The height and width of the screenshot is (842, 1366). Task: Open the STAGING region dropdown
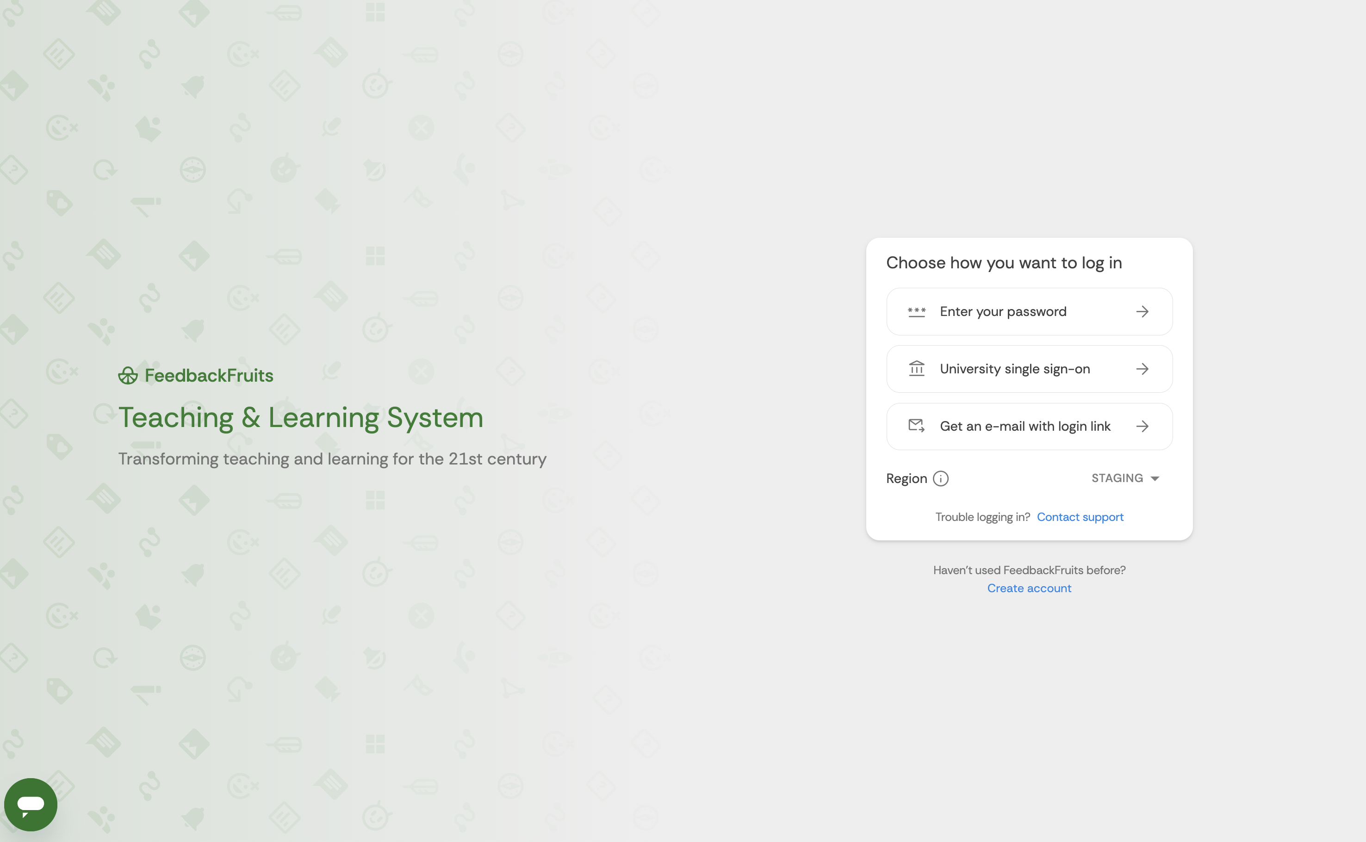[x=1125, y=478]
